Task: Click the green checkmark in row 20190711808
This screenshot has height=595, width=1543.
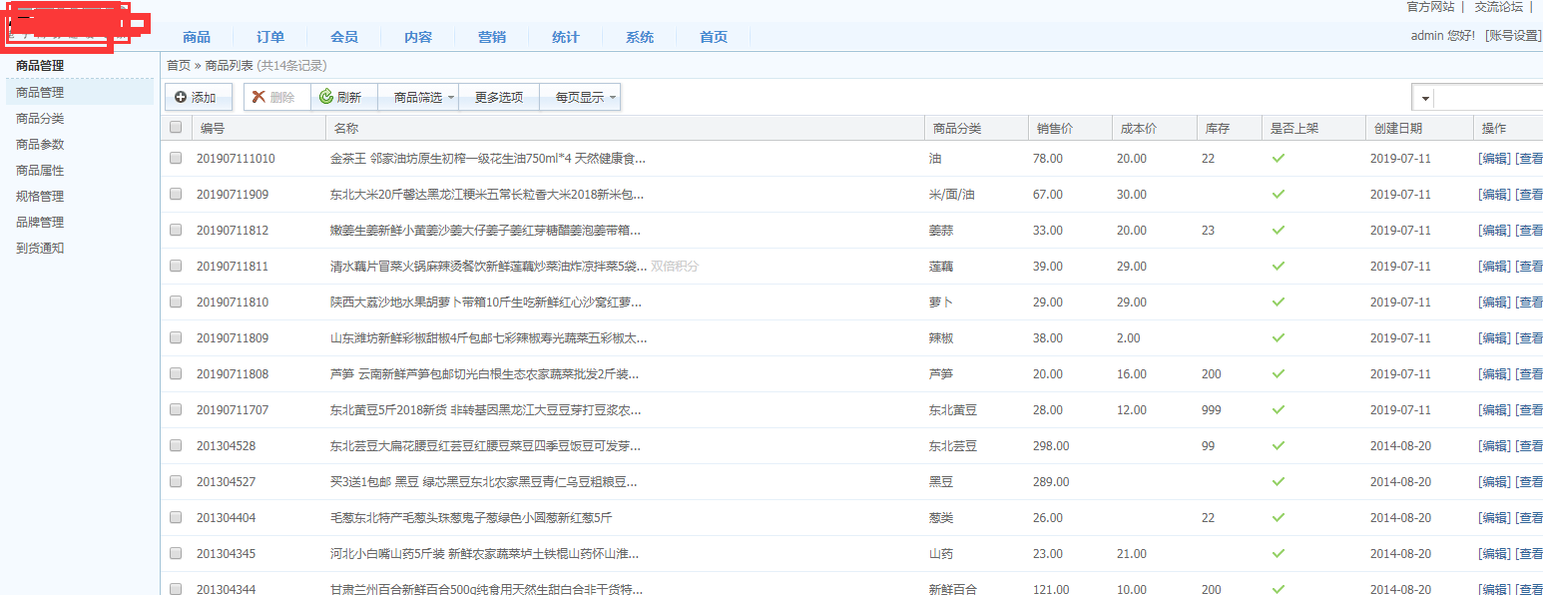Action: tap(1279, 373)
